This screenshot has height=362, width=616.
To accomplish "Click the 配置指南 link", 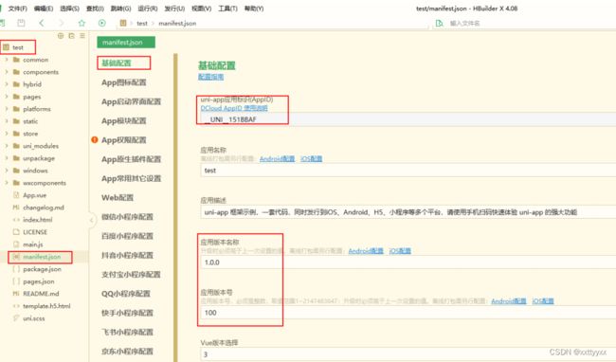I will tap(210, 77).
